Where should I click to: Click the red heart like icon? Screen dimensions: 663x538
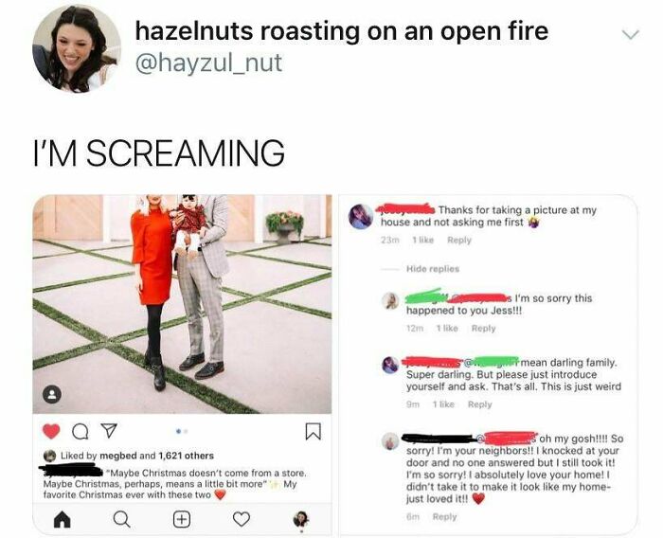click(51, 431)
